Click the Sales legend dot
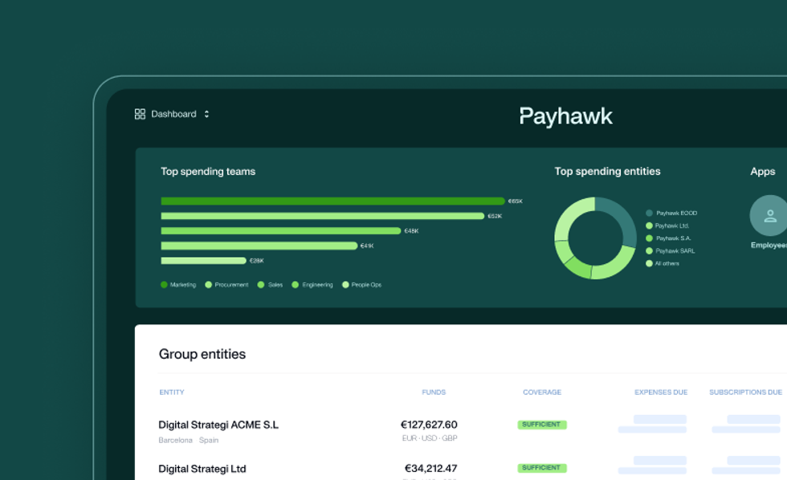The height and width of the screenshot is (480, 787). pos(260,284)
